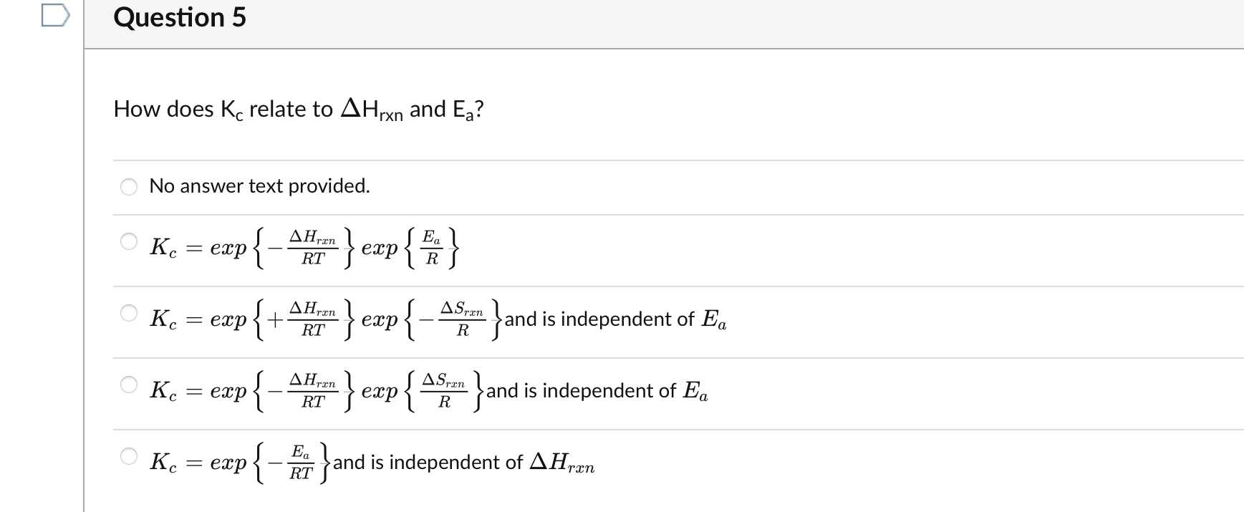Click the exp{Ea/R} term in second answer

pyautogui.click(x=410, y=248)
